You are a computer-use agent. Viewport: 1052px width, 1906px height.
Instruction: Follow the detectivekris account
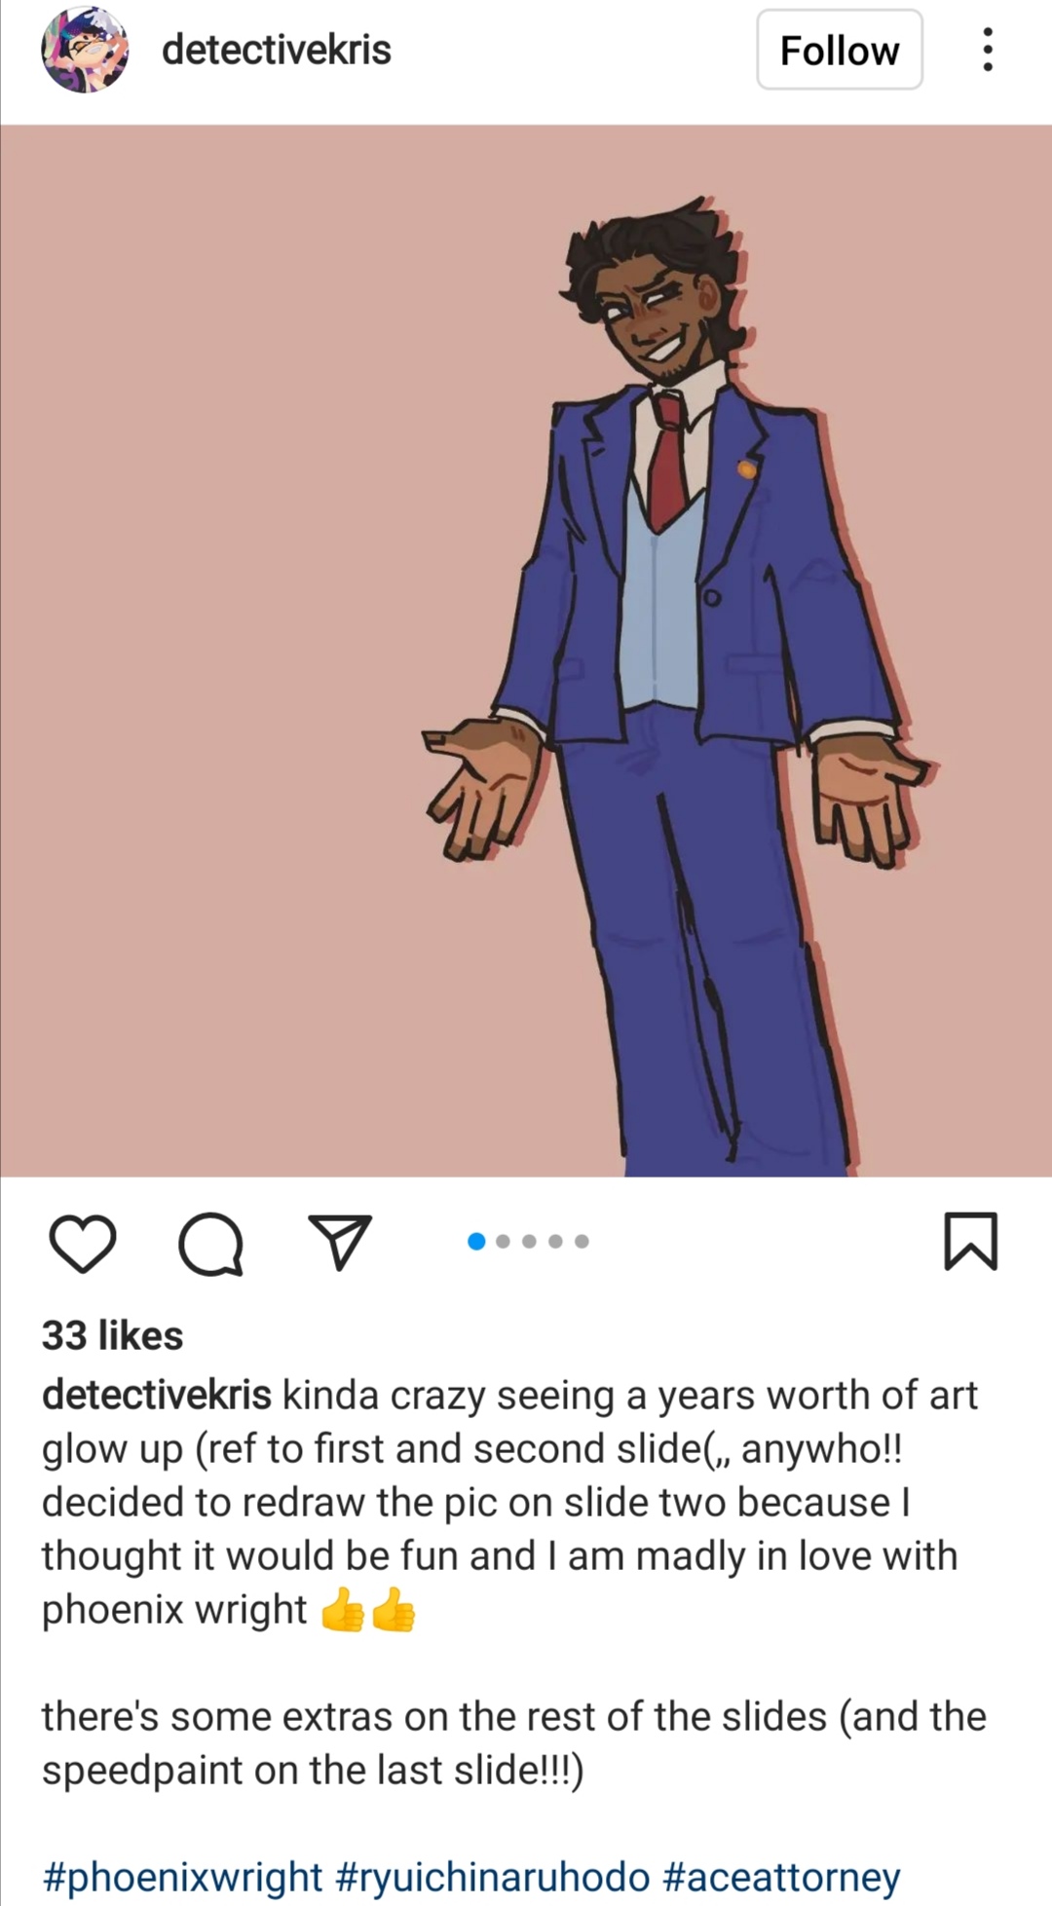pyautogui.click(x=840, y=50)
